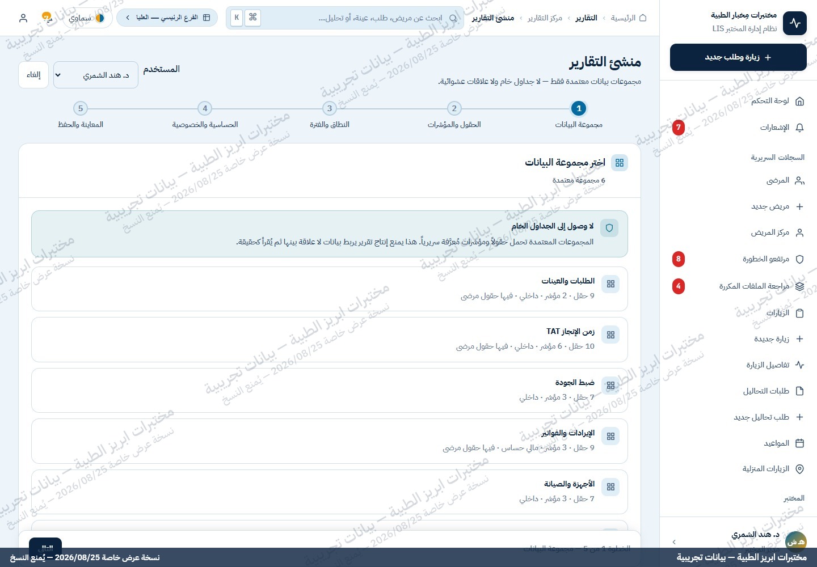The height and width of the screenshot is (567, 817).
Task: Click the plus icon for مريض جديد
Action: click(799, 207)
